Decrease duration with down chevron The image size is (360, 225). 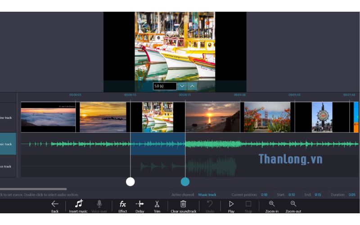(182, 86)
